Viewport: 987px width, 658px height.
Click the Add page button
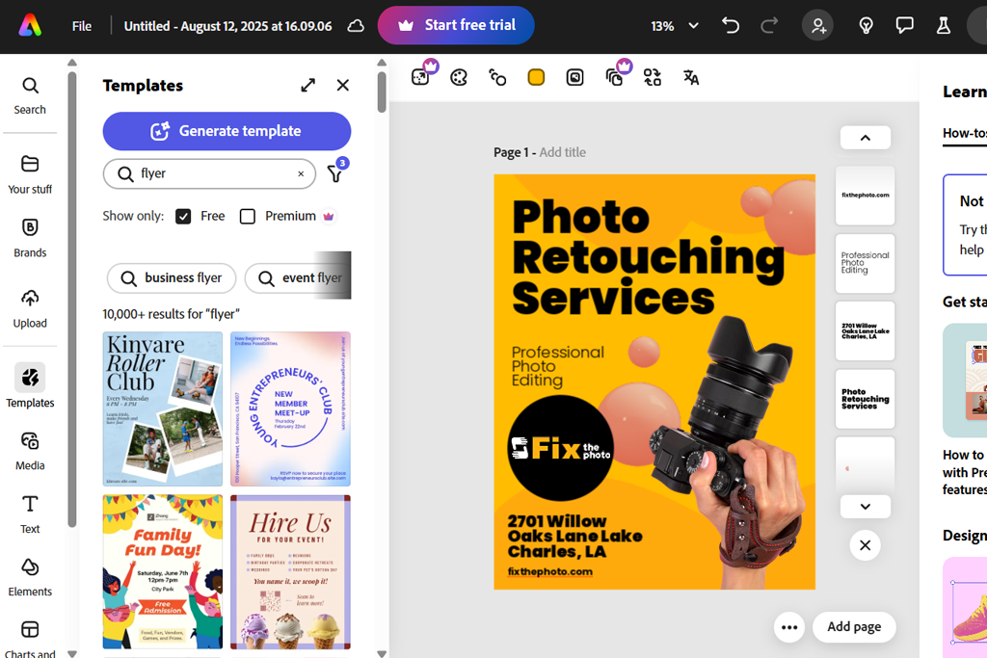pyautogui.click(x=854, y=626)
